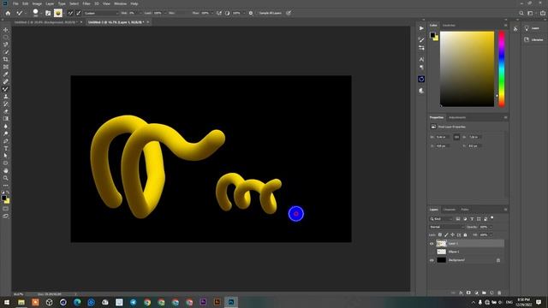Open the brush preset picker arrow
The width and height of the screenshot is (548, 308).
pos(41,14)
